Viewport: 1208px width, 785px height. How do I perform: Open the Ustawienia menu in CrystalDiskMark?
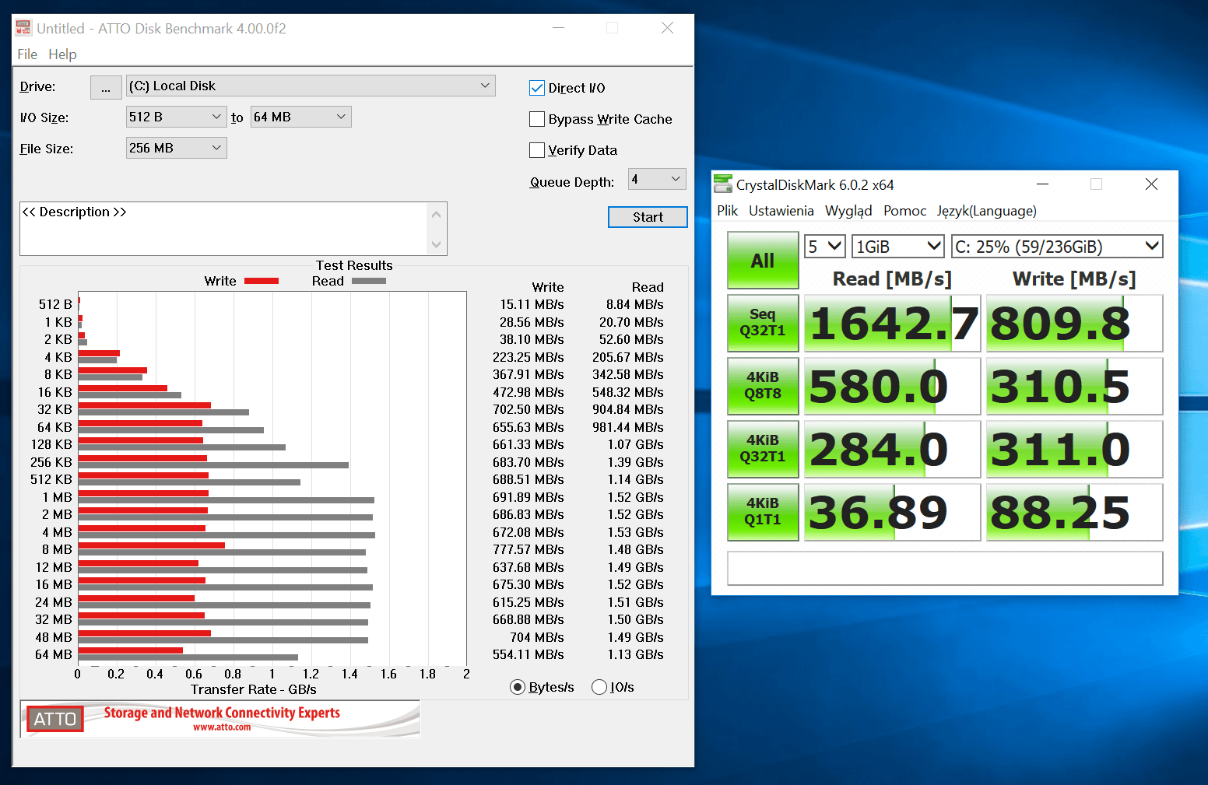click(x=781, y=211)
